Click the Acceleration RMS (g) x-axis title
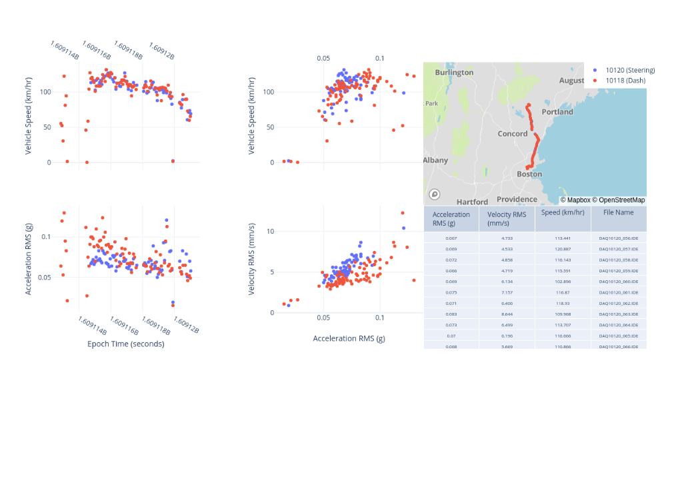 (x=349, y=338)
